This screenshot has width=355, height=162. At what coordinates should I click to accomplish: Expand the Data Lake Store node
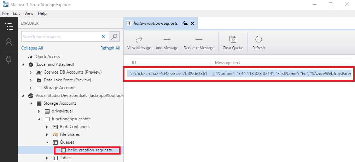tap(31, 80)
